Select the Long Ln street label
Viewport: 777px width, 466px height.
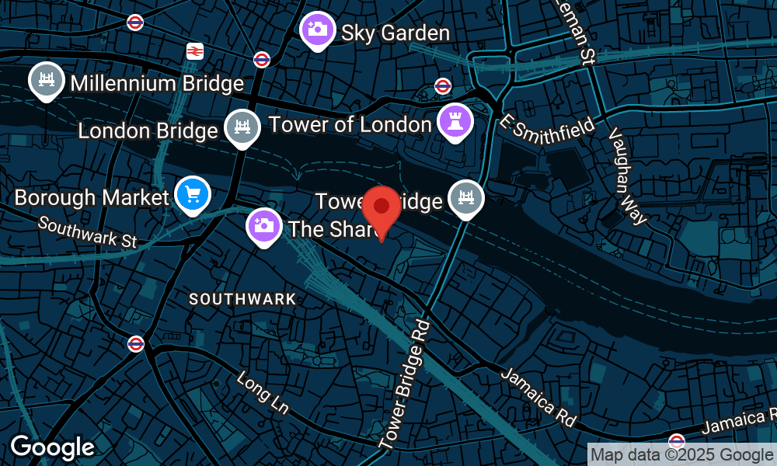[x=263, y=392]
